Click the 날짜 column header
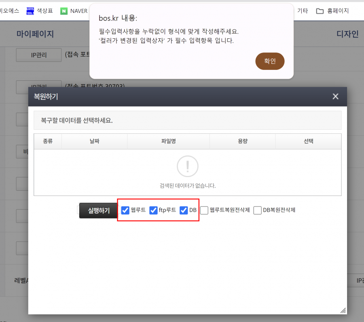364x322 pixels. 94,141
